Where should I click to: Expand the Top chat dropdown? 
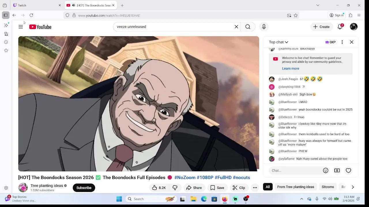tap(278, 42)
